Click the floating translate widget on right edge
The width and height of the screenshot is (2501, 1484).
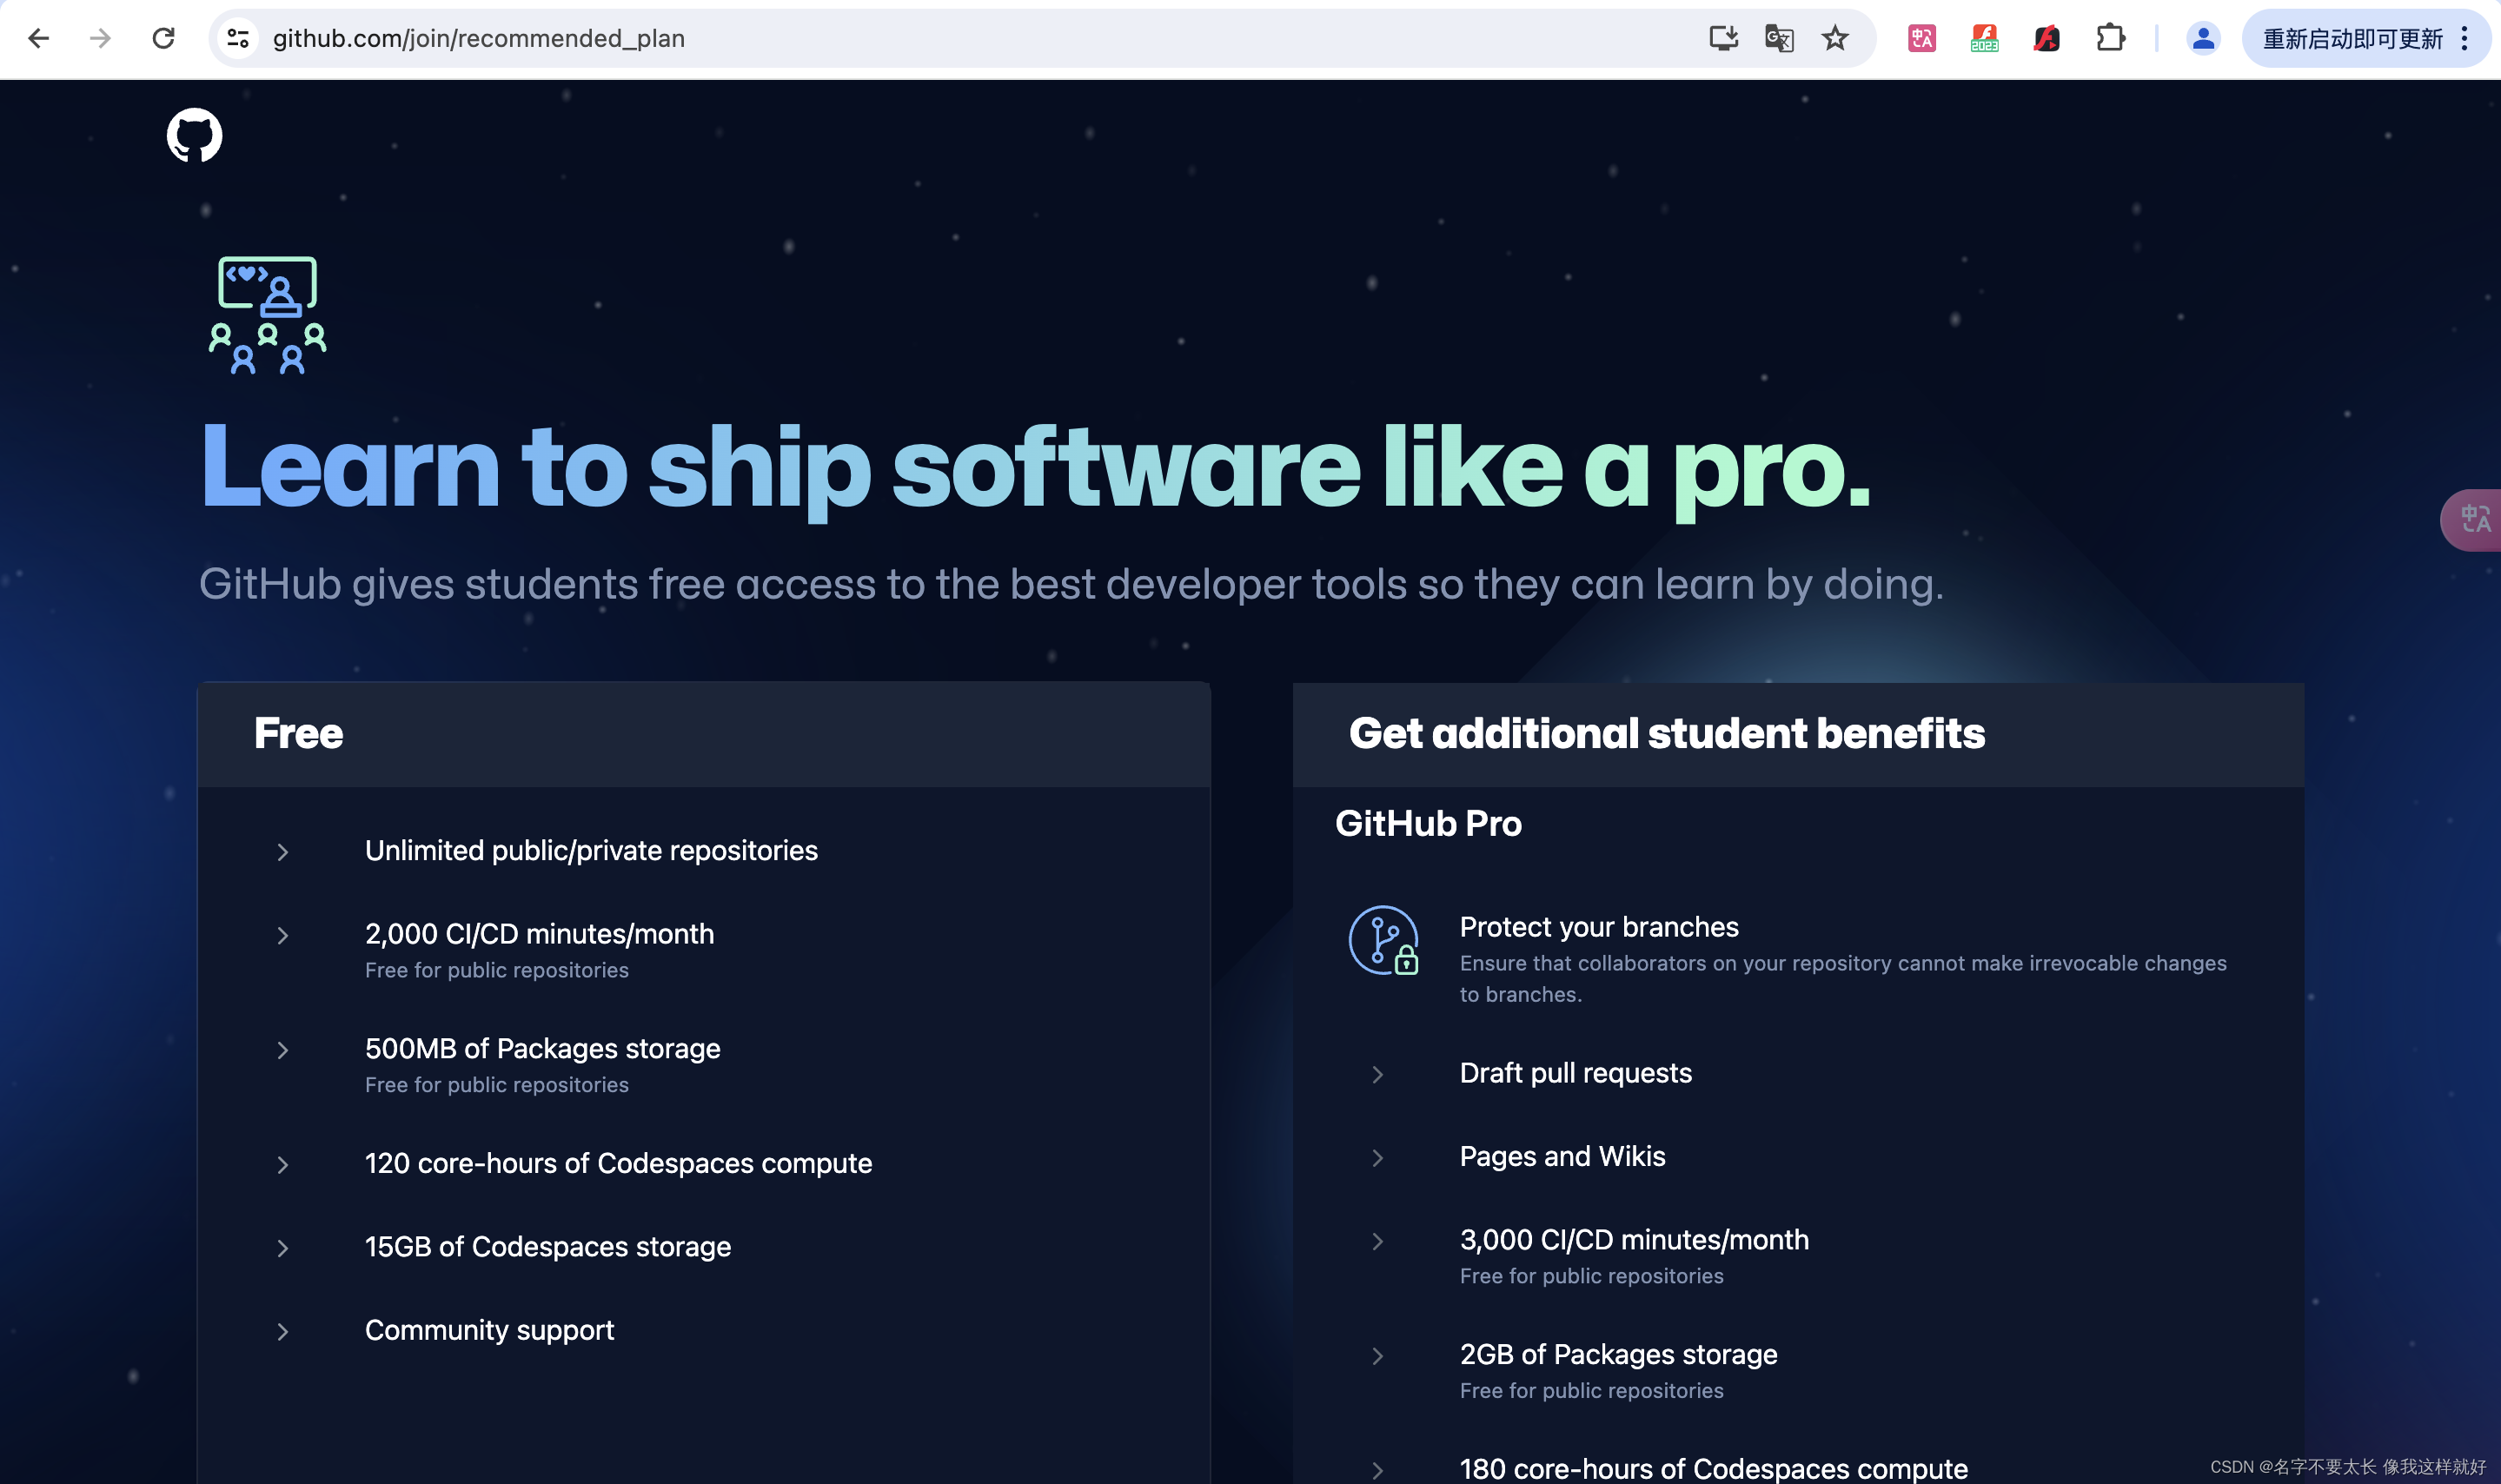point(2472,519)
